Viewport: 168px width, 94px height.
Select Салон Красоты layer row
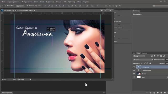tap(150, 70)
